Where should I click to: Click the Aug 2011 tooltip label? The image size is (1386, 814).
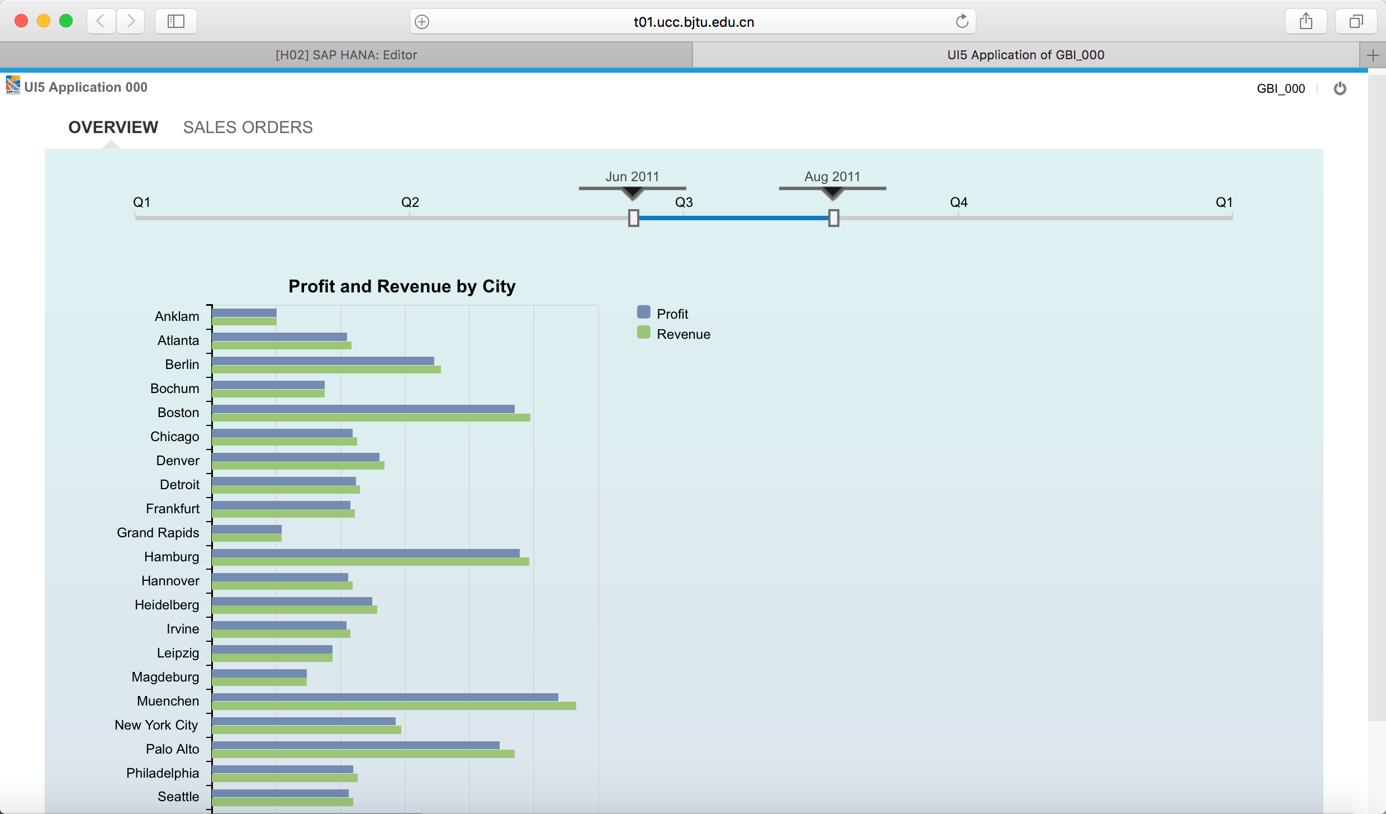(832, 177)
